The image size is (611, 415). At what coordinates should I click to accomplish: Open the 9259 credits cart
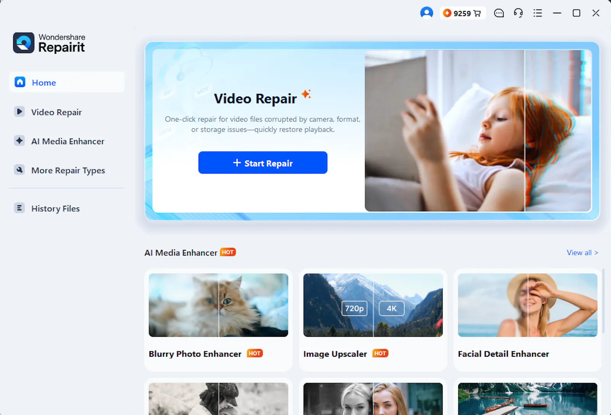[462, 13]
